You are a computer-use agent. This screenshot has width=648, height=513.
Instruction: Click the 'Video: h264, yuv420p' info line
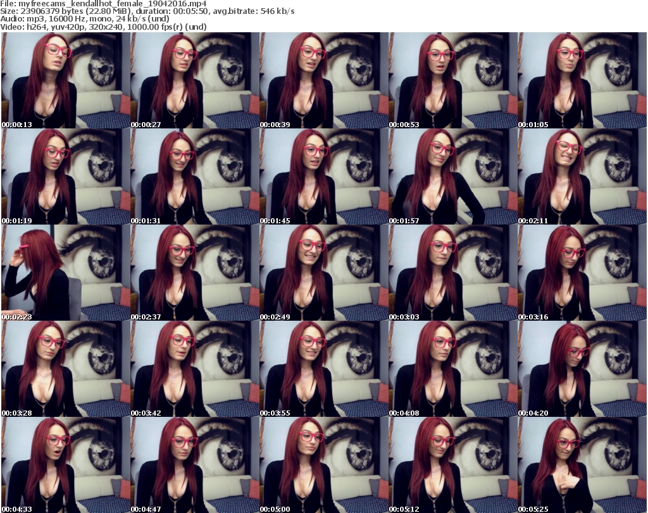(x=103, y=27)
